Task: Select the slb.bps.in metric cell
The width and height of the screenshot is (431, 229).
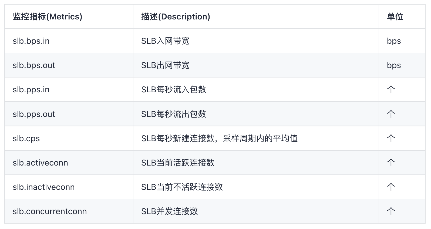Action: click(31, 41)
